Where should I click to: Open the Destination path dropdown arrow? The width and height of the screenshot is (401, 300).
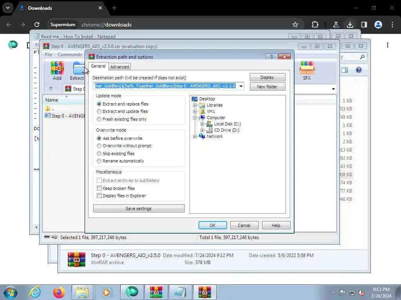[241, 86]
